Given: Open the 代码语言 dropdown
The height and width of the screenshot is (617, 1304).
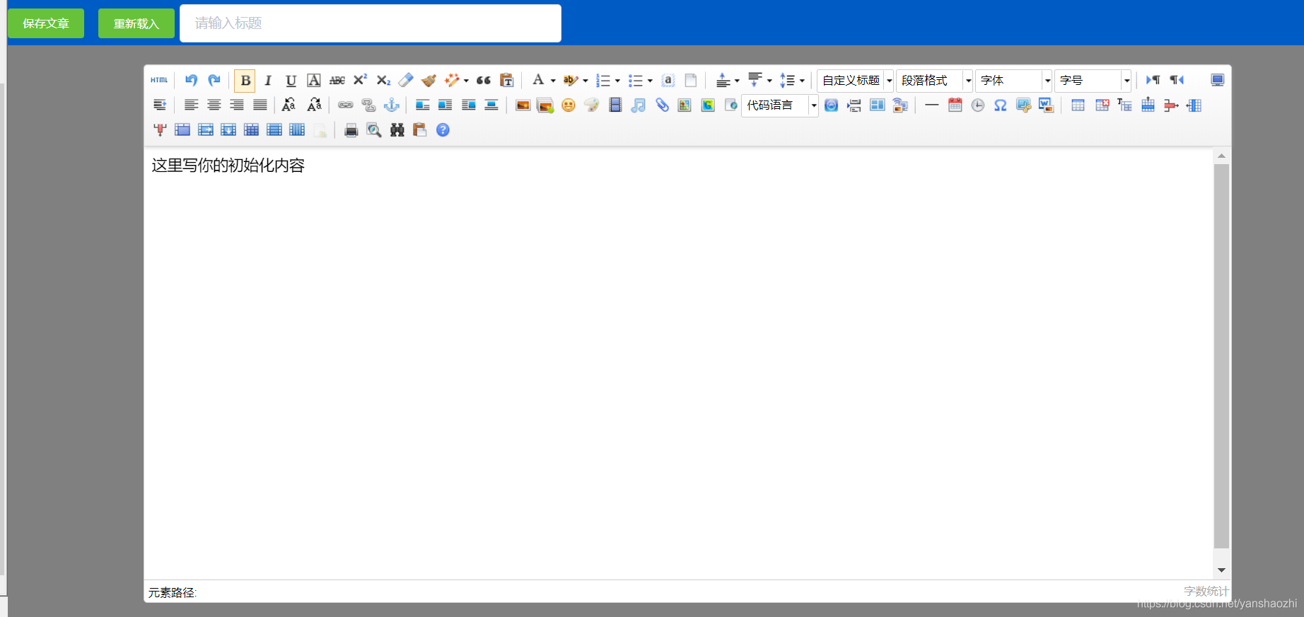Looking at the screenshot, I should tap(780, 105).
